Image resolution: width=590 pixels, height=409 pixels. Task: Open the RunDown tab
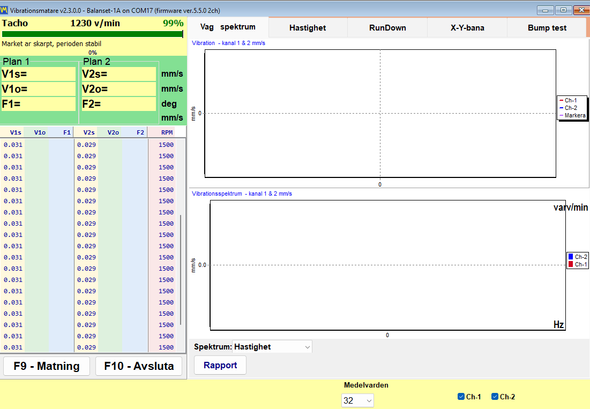pyautogui.click(x=387, y=28)
